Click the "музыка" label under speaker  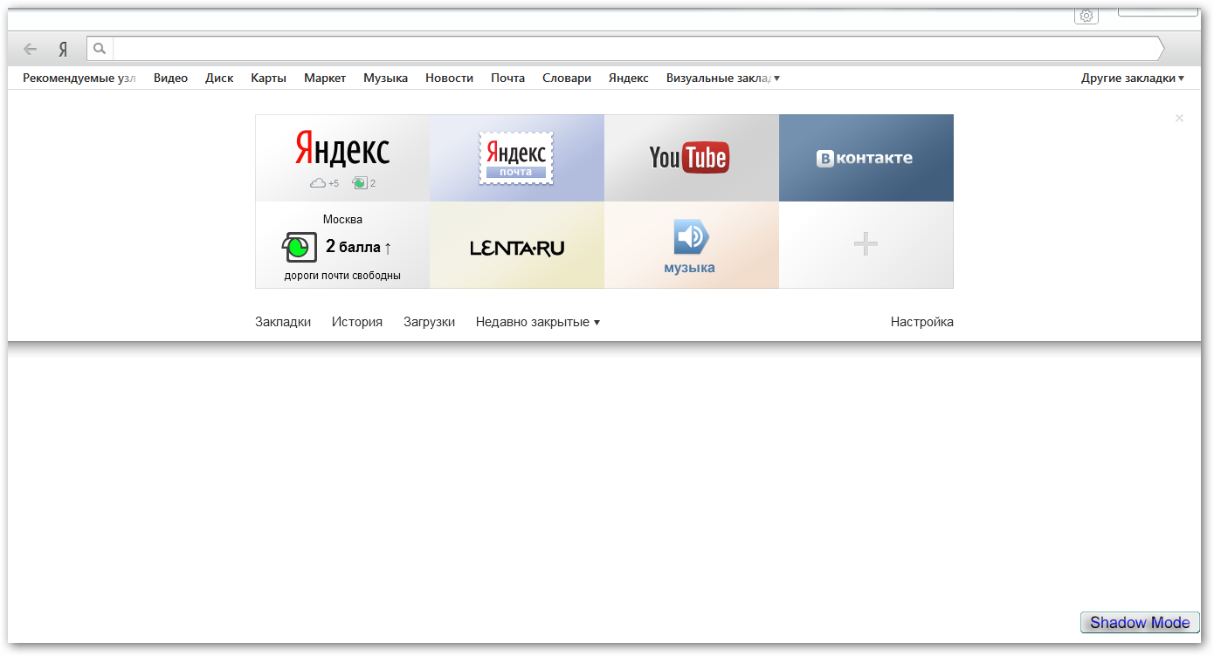(689, 268)
